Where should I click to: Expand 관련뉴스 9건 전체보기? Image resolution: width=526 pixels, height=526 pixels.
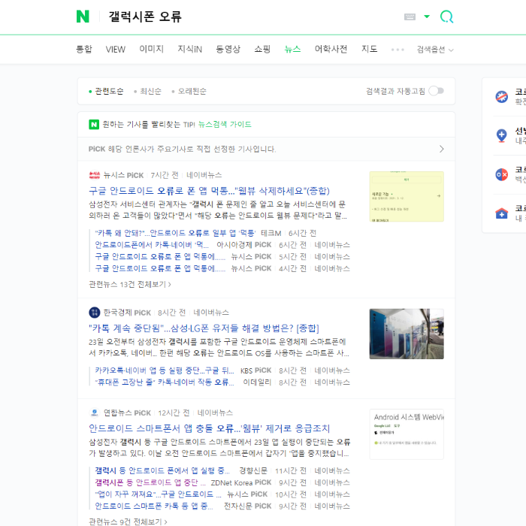(128, 521)
